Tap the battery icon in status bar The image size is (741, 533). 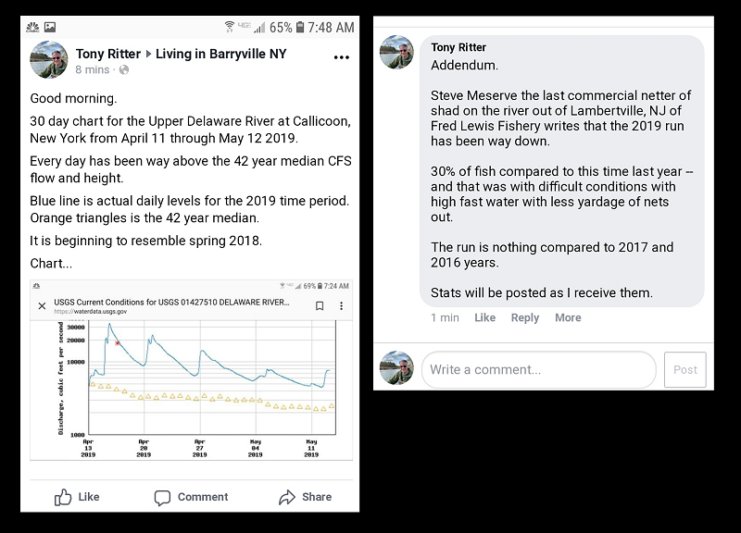click(300, 28)
